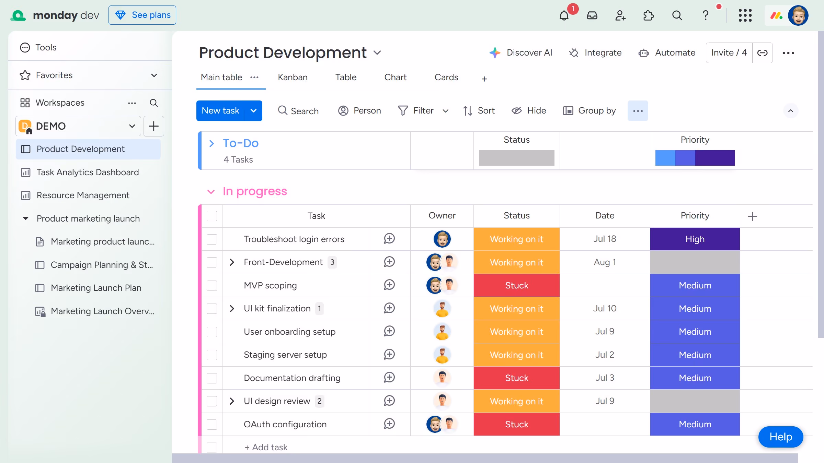Switch to the Cards view tab
Screen dimensions: 824x463
point(446,78)
